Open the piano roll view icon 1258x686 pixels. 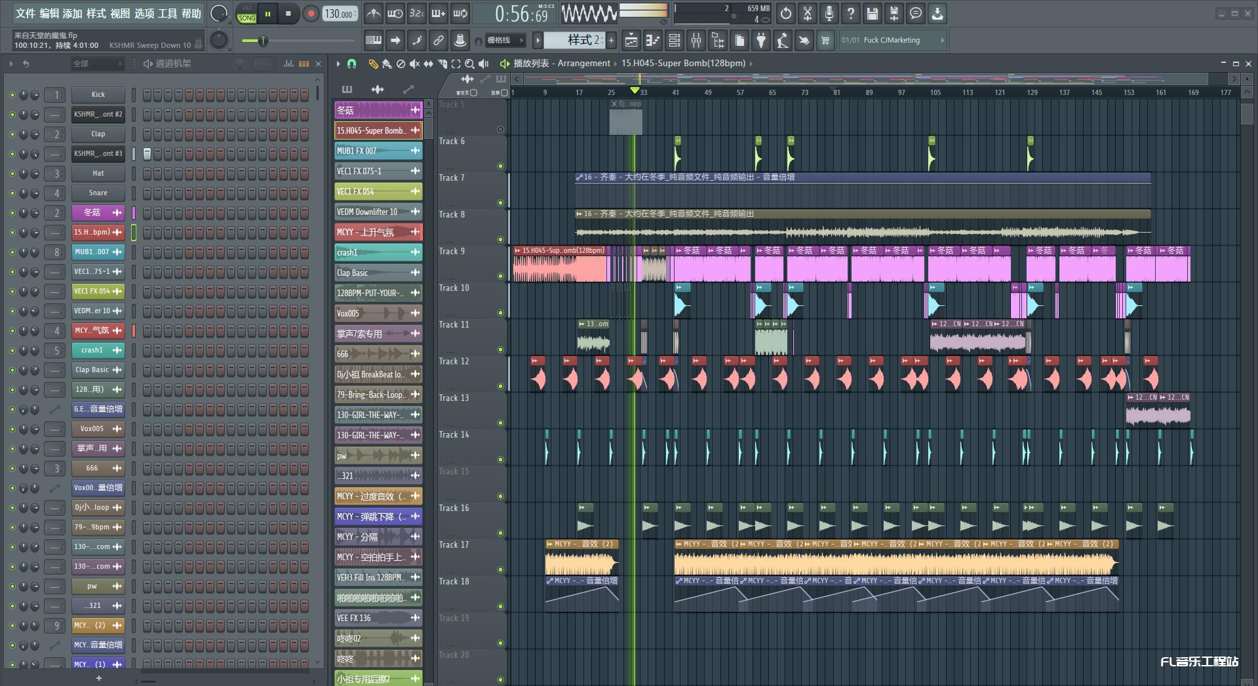click(652, 41)
